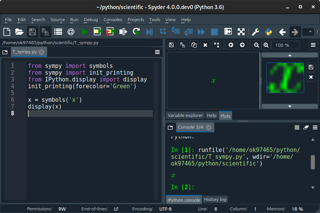Select the green x plot thumbnail
Viewport: 320px width, 213px height.
point(285,78)
